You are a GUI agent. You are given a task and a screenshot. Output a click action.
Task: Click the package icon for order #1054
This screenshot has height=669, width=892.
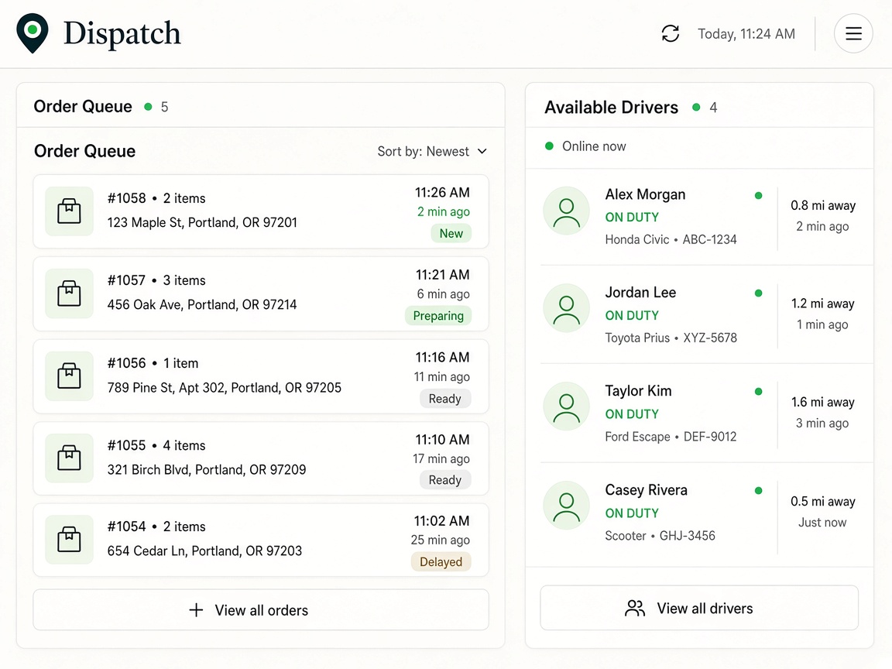[69, 539]
